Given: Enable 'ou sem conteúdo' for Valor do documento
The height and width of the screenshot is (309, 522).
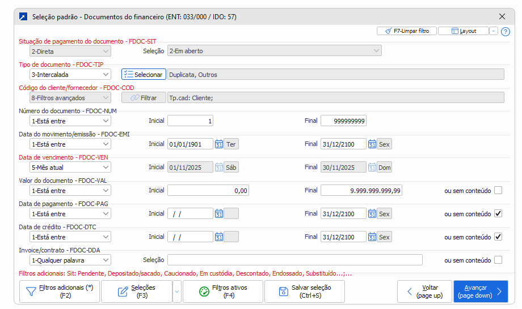Looking at the screenshot, I should [498, 191].
